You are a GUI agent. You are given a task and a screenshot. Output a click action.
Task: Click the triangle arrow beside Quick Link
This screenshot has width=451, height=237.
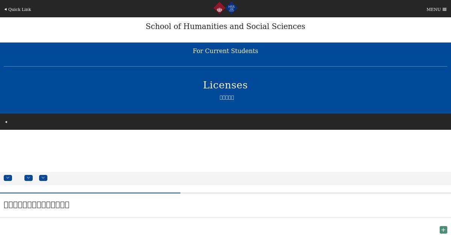pos(6,9)
